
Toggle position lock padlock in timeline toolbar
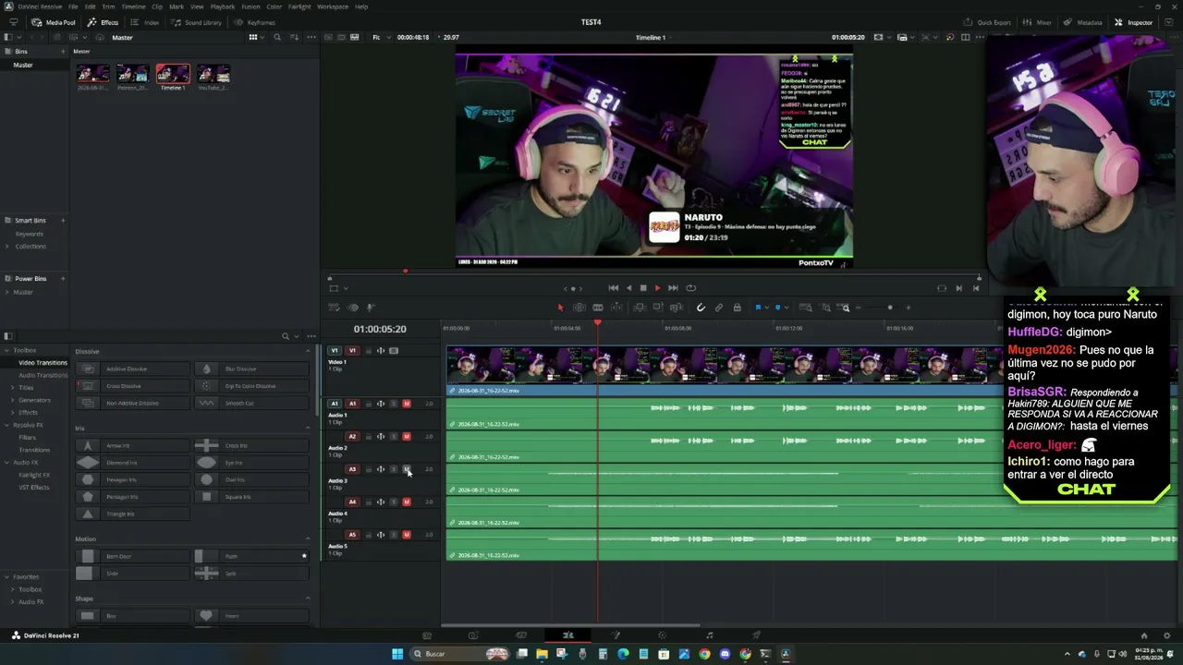tap(737, 308)
